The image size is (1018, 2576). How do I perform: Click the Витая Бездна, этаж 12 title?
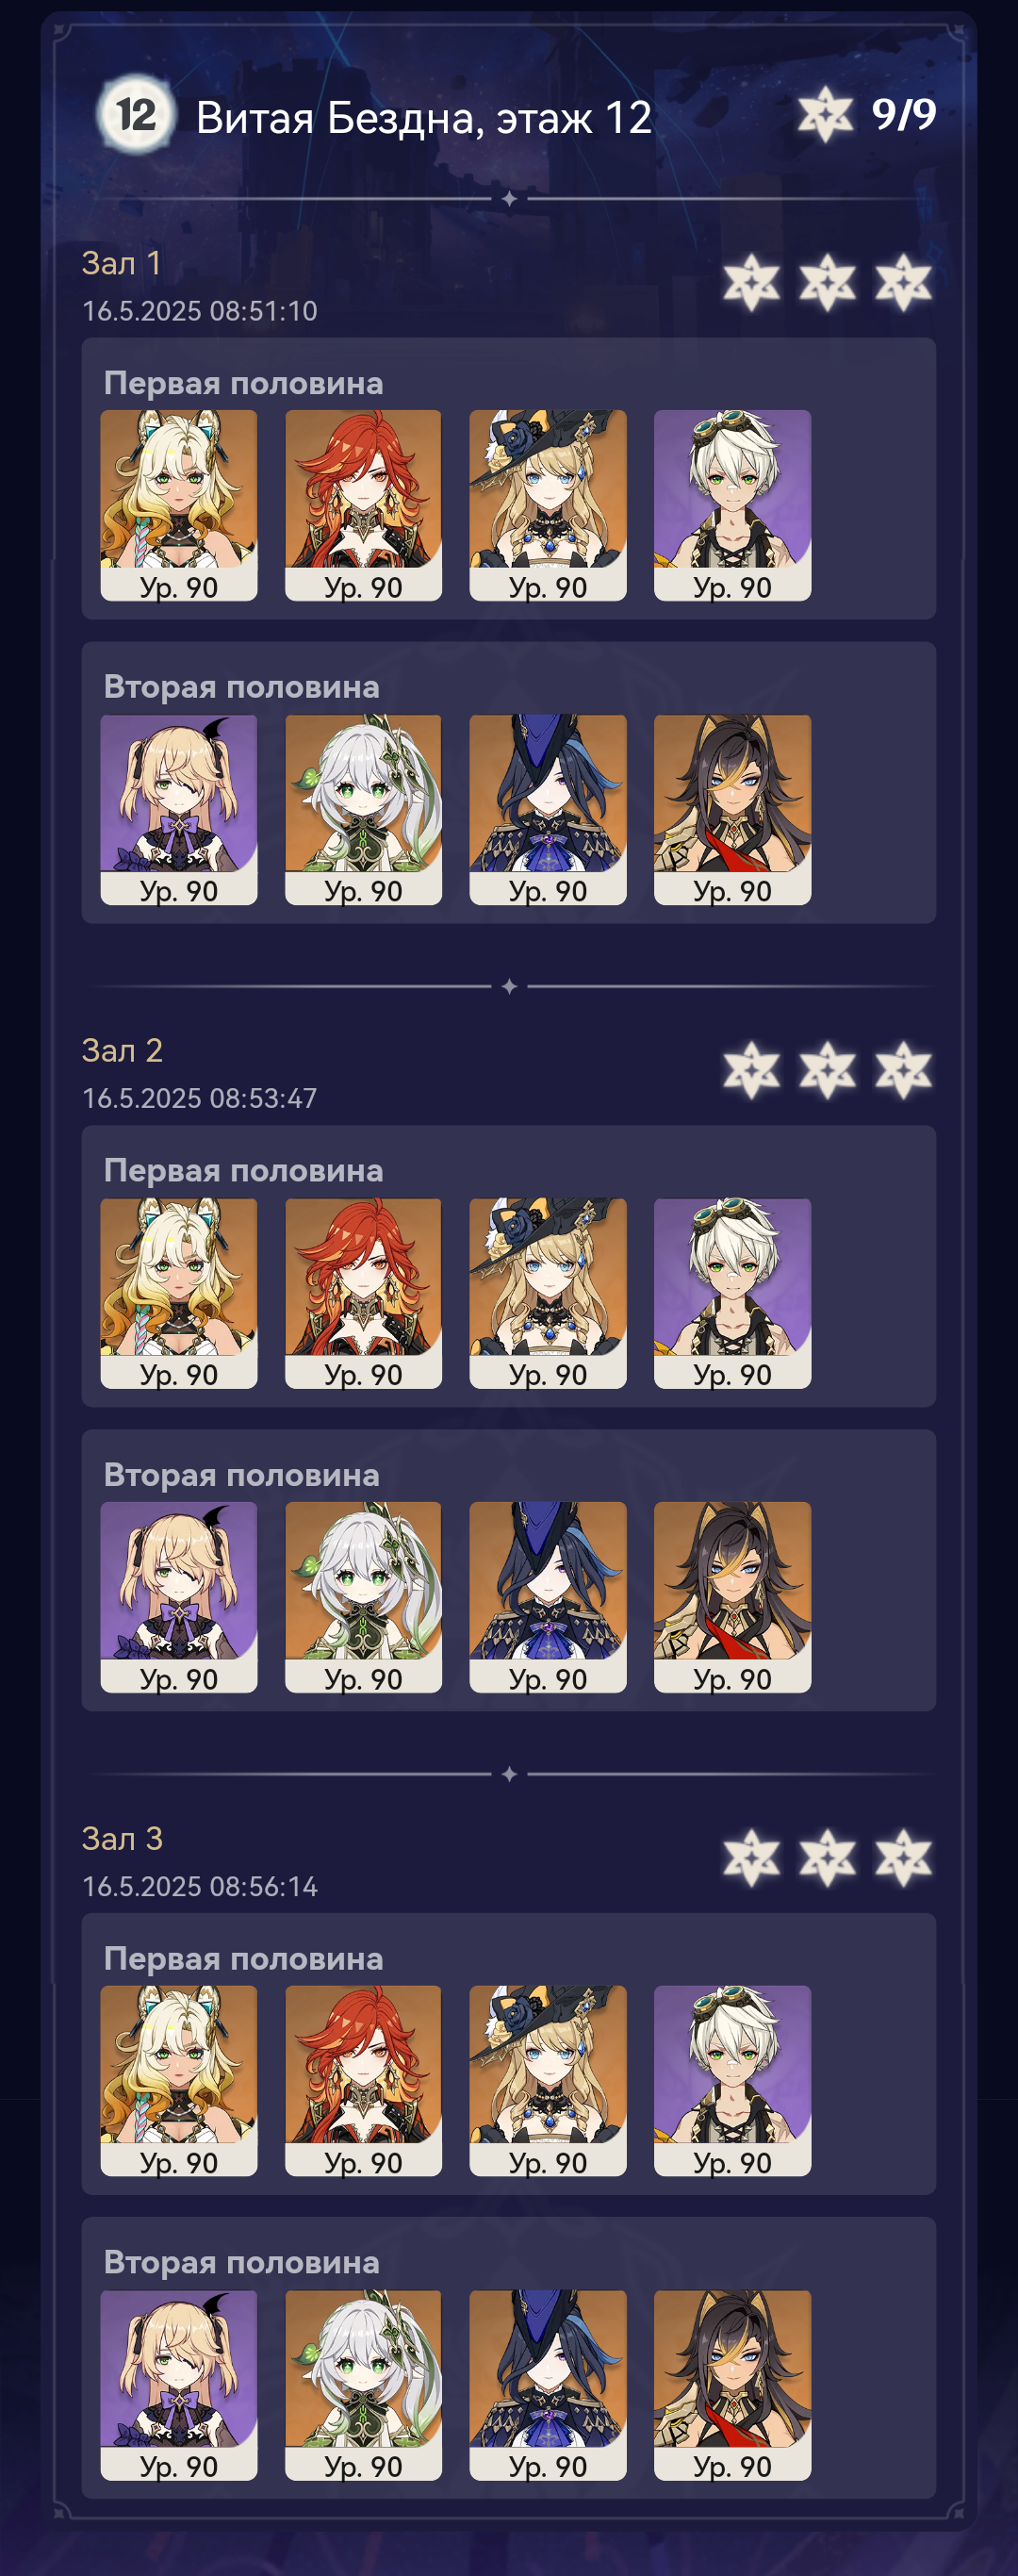click(424, 118)
